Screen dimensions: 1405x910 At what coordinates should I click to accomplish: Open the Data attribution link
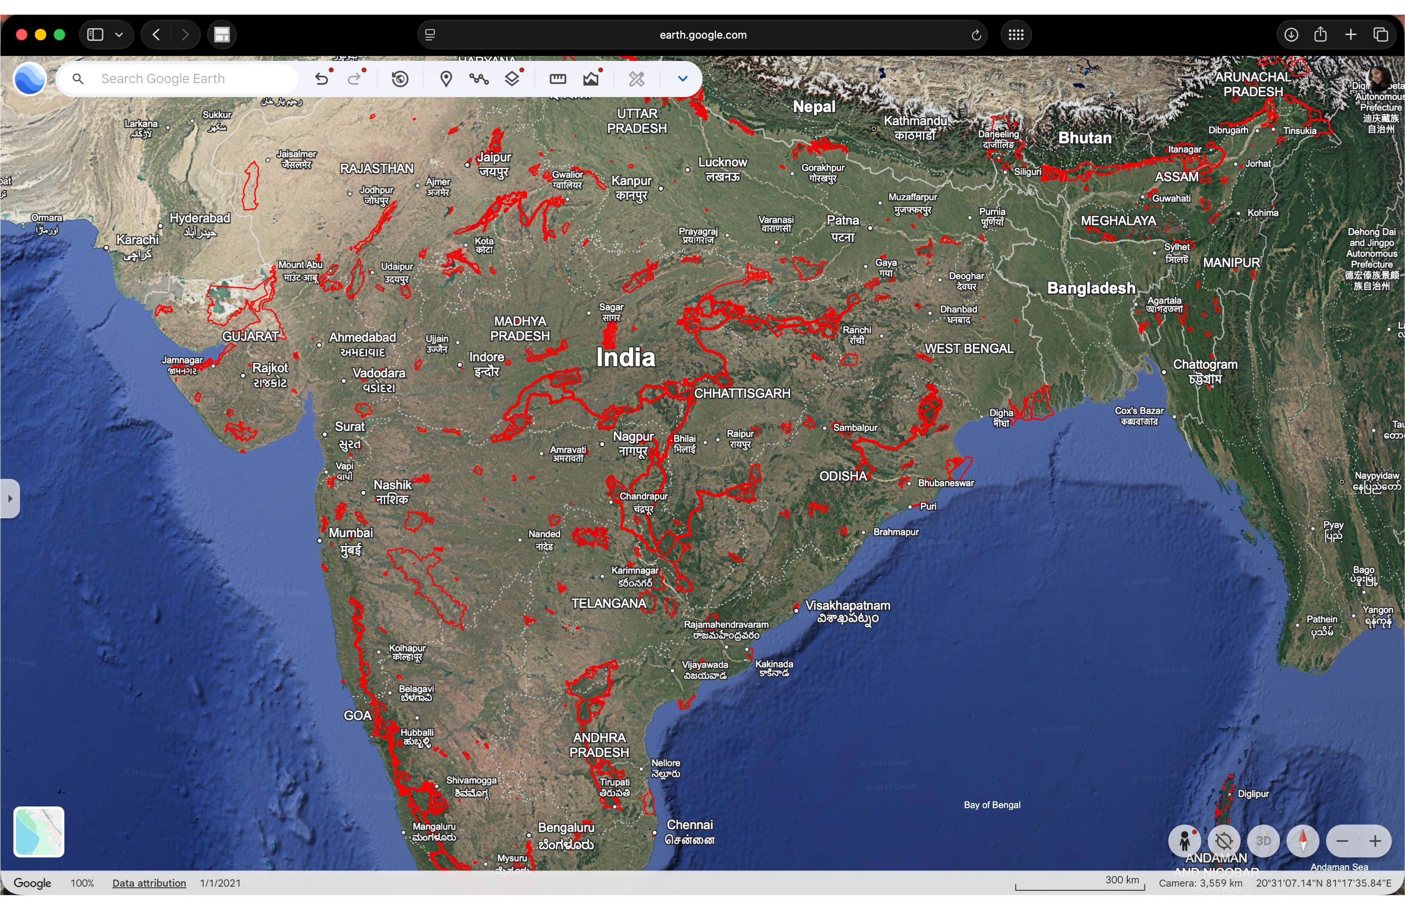click(149, 883)
